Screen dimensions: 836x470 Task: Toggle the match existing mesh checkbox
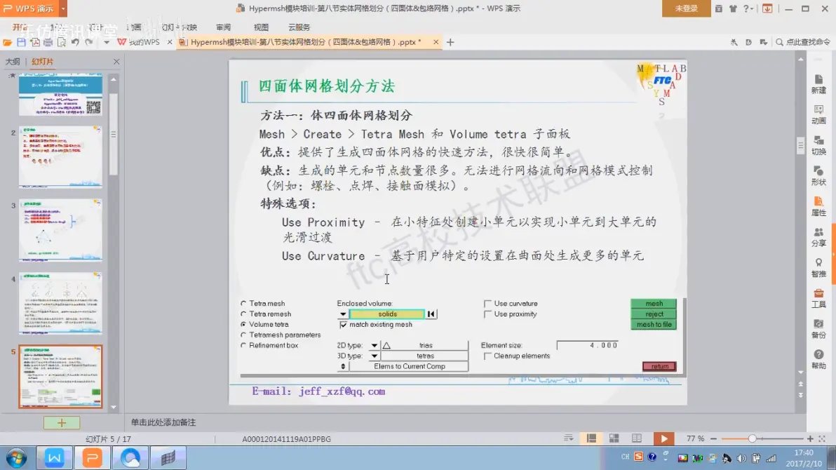tap(344, 325)
